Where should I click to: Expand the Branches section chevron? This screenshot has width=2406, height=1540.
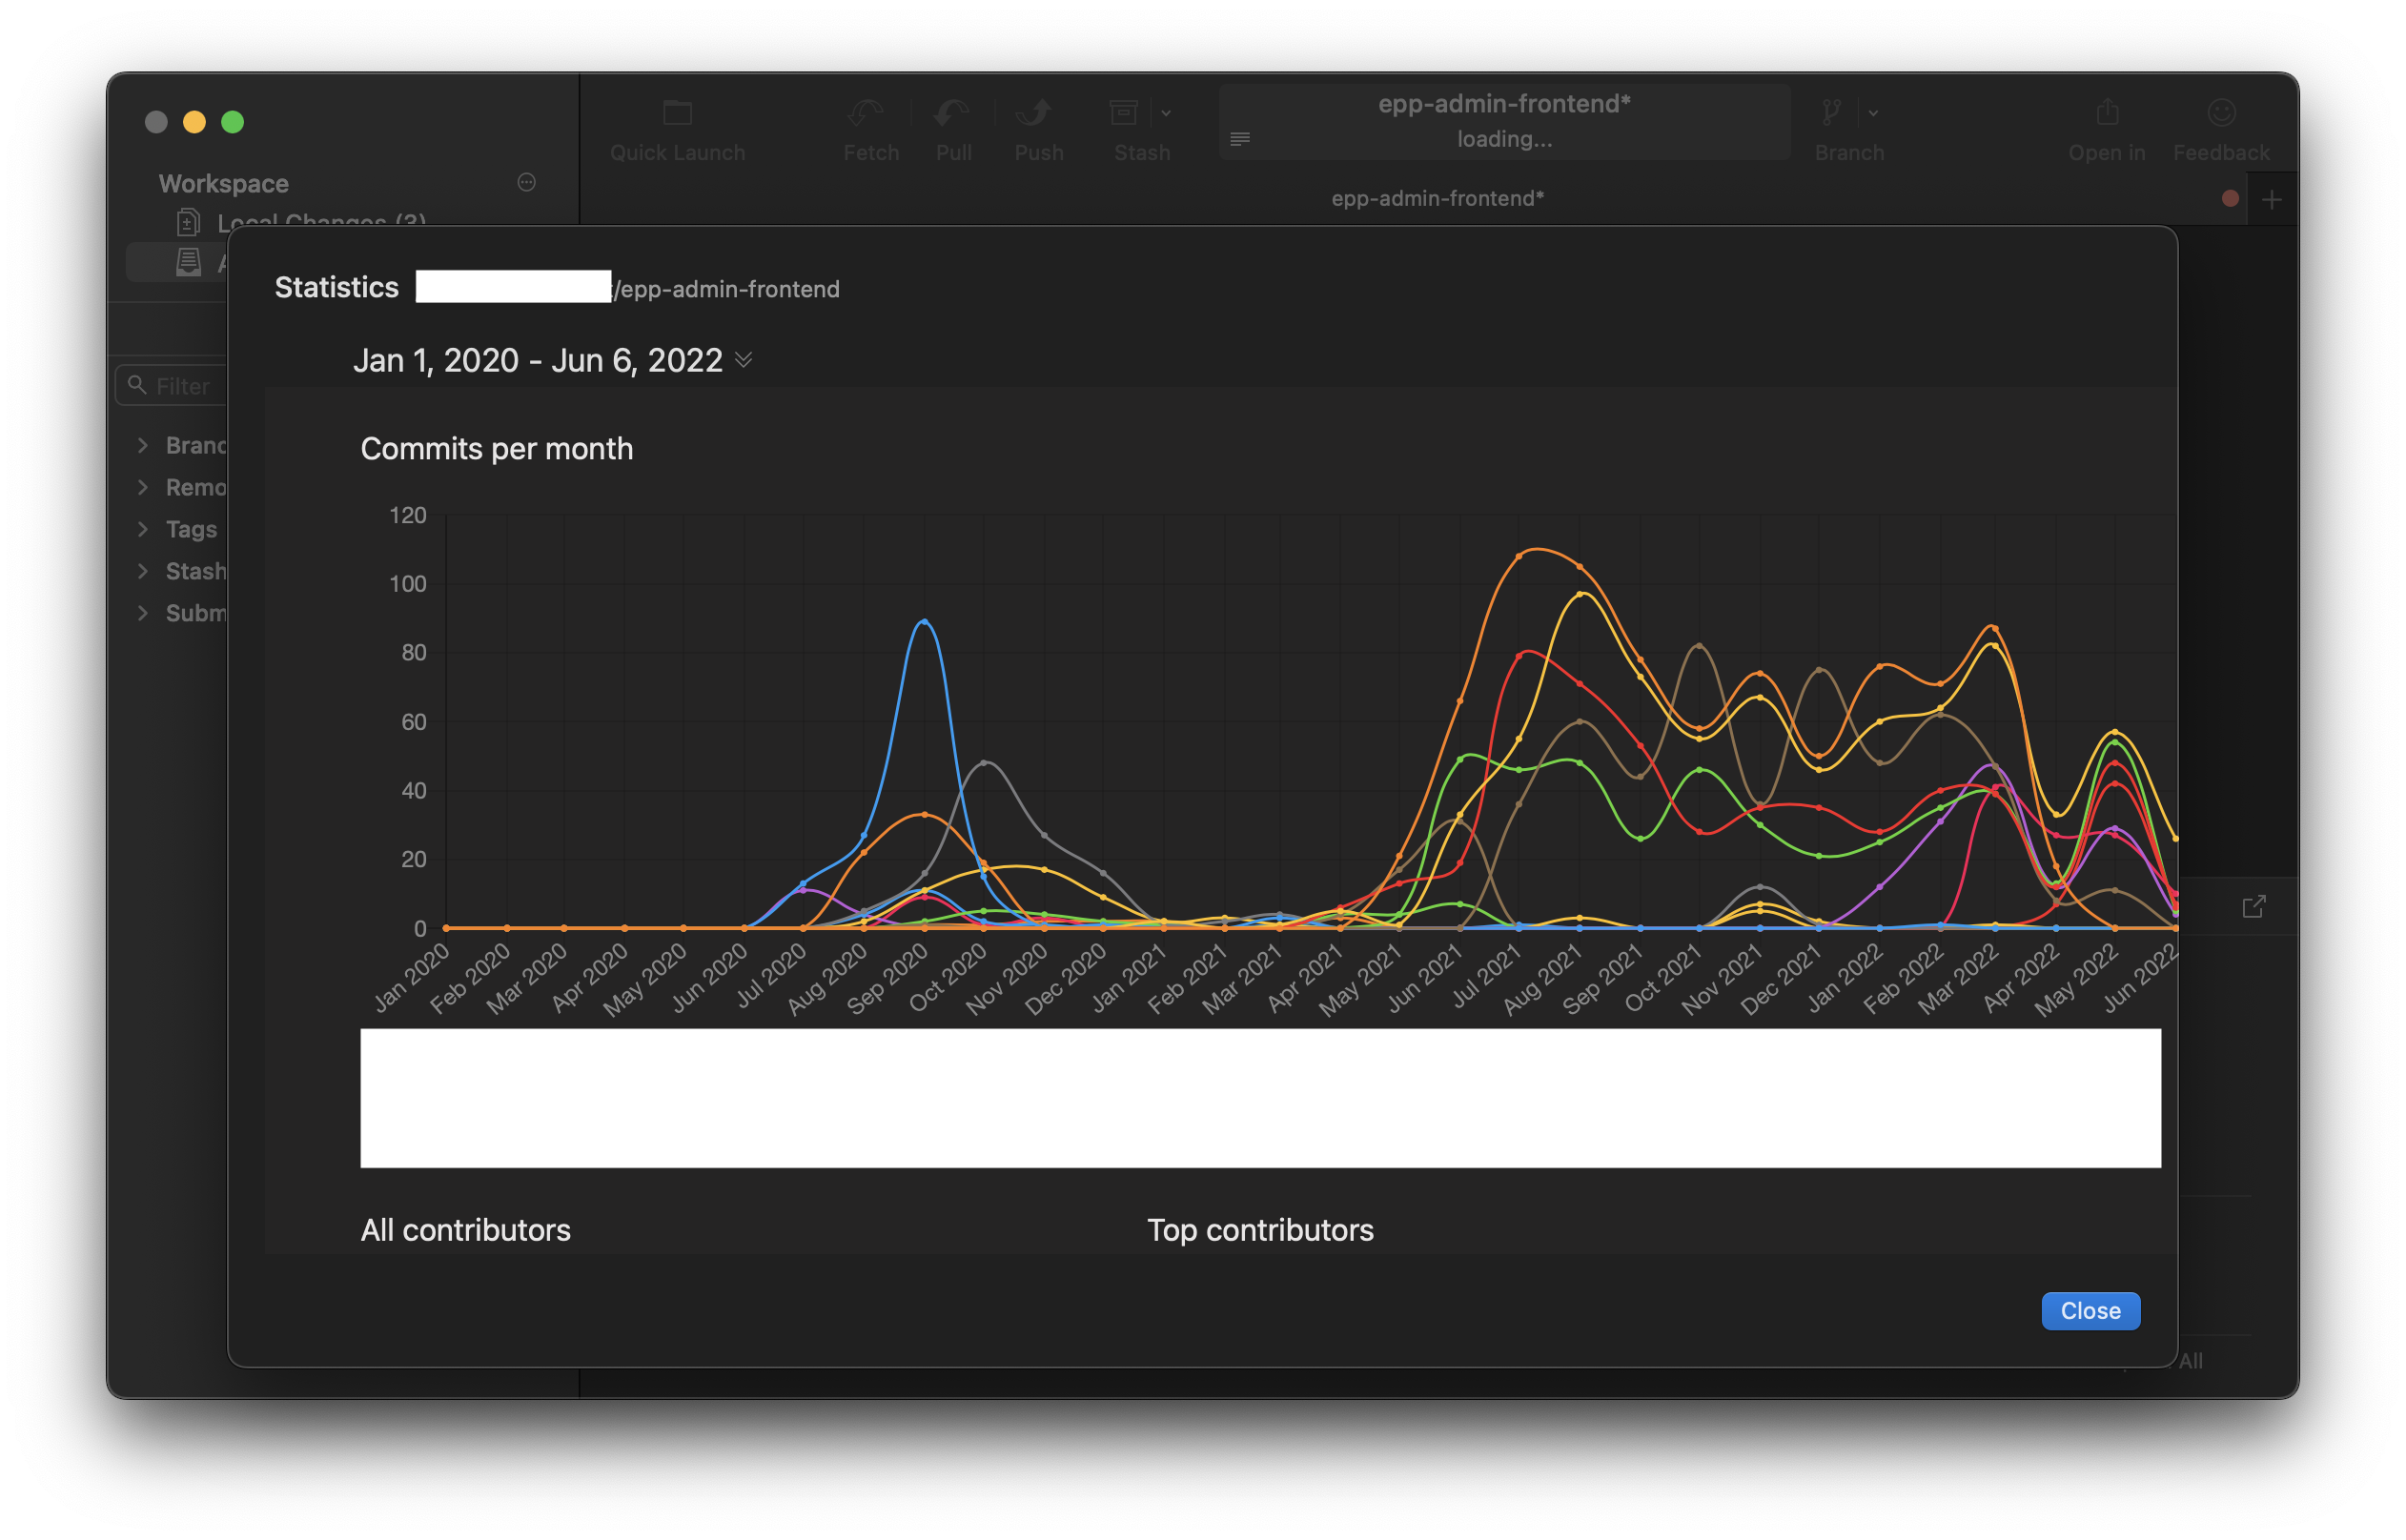142,445
